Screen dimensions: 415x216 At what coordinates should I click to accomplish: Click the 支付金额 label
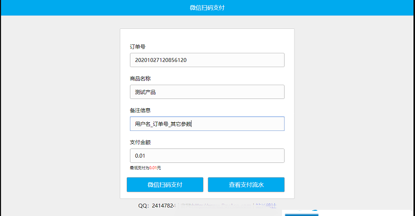tap(140, 142)
